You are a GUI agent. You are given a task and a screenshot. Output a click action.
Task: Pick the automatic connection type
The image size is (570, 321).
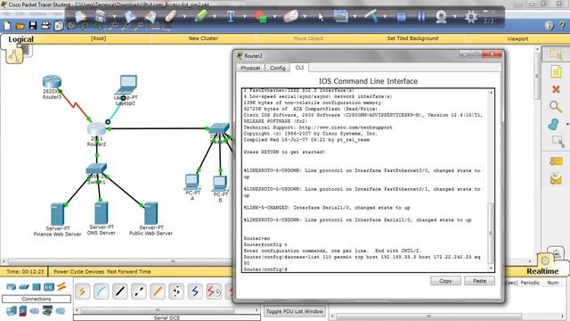click(83, 292)
